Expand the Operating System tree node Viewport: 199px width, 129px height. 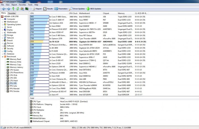pos(2,25)
